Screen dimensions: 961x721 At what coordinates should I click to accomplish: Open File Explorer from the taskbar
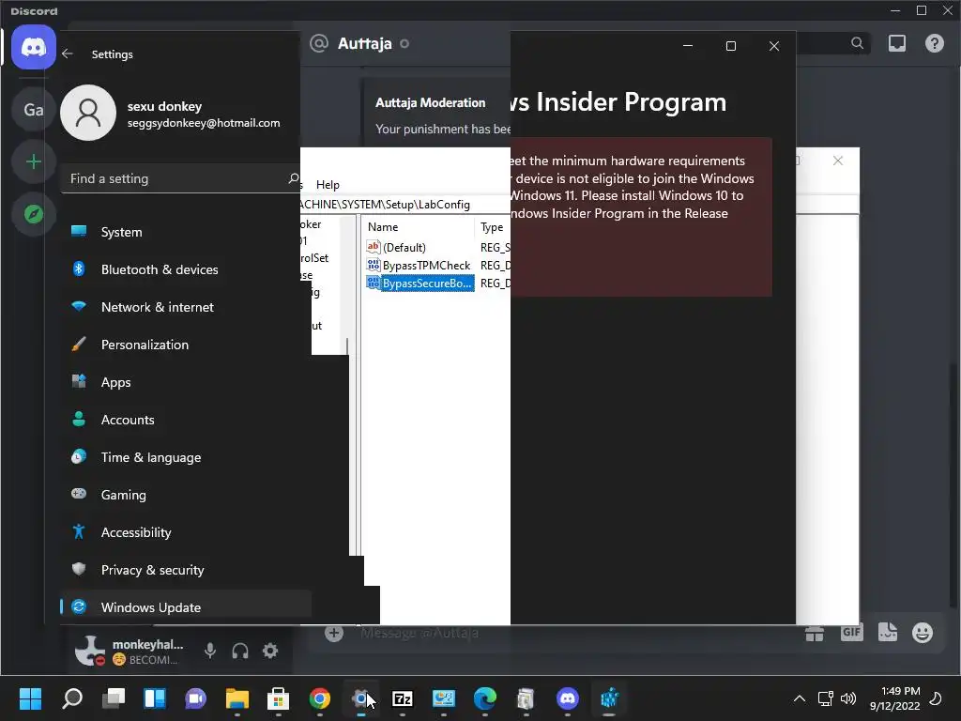237,698
